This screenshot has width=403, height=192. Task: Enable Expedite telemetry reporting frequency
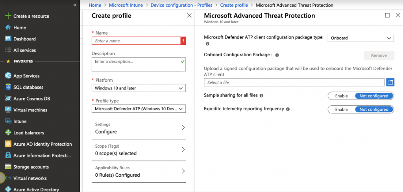(x=341, y=110)
